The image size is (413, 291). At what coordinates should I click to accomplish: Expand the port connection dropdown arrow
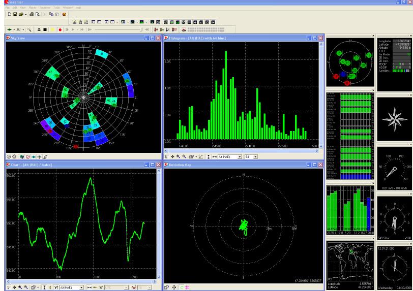point(14,30)
